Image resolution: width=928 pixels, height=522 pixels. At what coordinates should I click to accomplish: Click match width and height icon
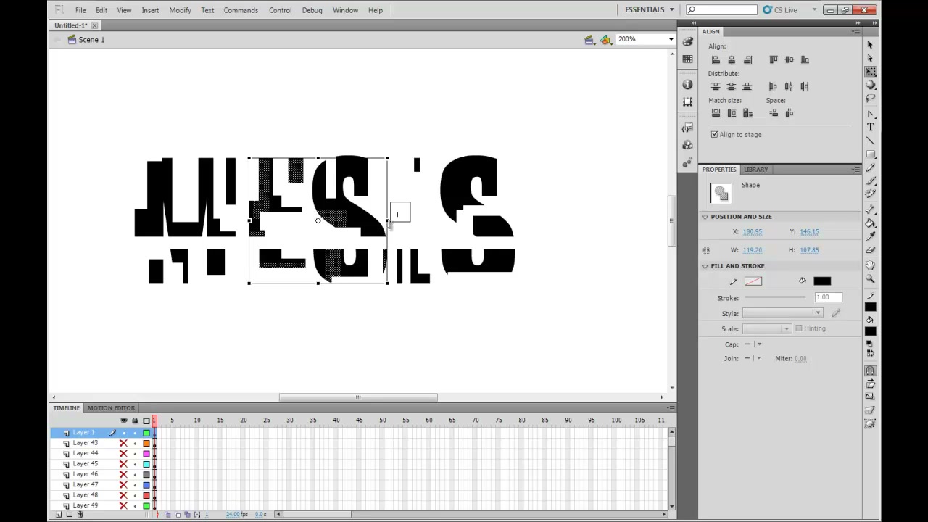pyautogui.click(x=747, y=113)
